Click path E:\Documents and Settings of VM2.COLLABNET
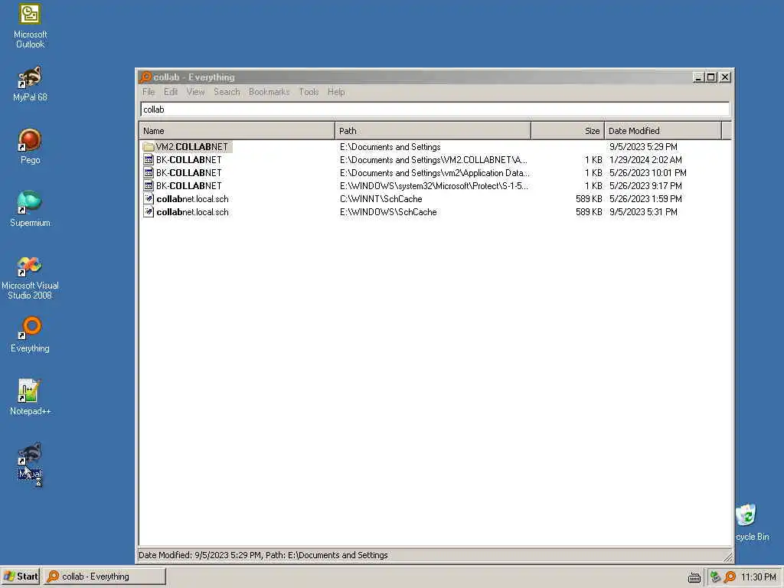Image resolution: width=784 pixels, height=588 pixels. click(x=390, y=146)
